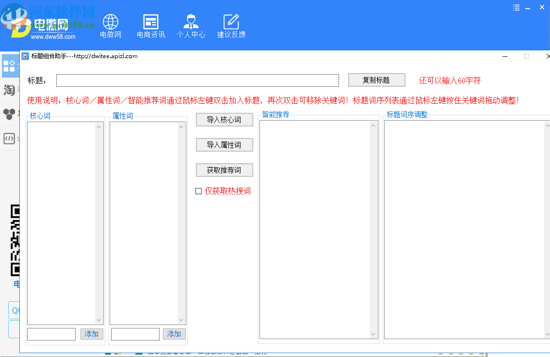The width and height of the screenshot is (550, 357).
Task: Click the 复制标题 button
Action: click(376, 79)
